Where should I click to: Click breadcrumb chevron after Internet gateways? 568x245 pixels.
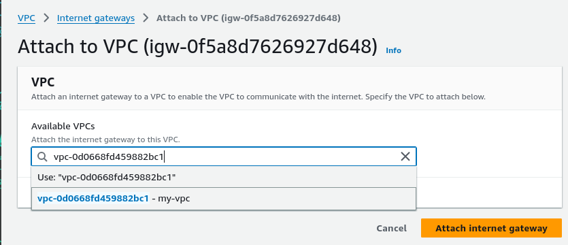146,18
